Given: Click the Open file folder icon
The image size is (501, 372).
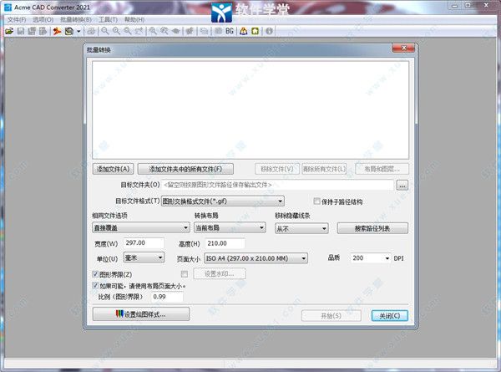Looking at the screenshot, I should pos(9,31).
